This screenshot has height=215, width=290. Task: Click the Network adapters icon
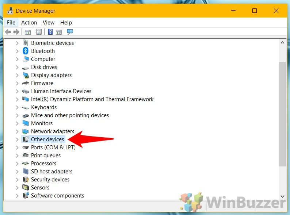click(26, 131)
